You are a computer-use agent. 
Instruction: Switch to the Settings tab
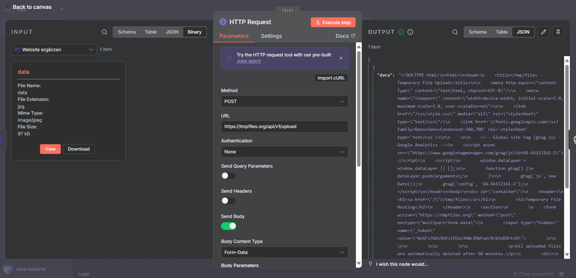point(271,36)
